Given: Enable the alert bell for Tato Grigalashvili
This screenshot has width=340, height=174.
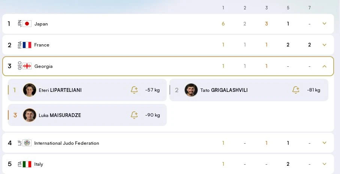Looking at the screenshot, I should (x=296, y=90).
